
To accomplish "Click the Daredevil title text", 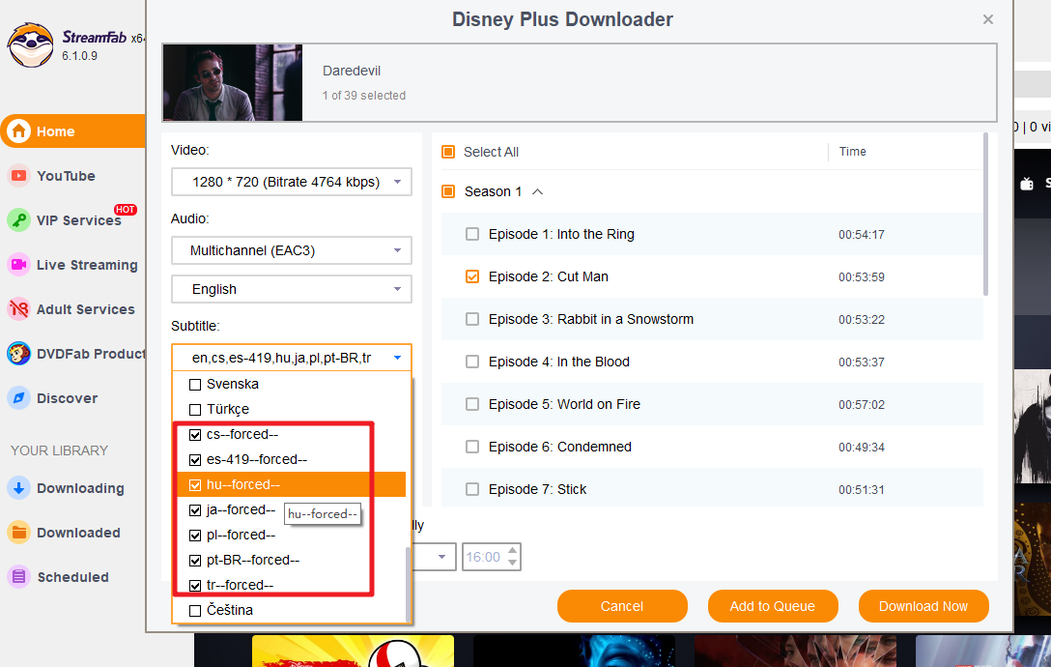I will pos(352,71).
